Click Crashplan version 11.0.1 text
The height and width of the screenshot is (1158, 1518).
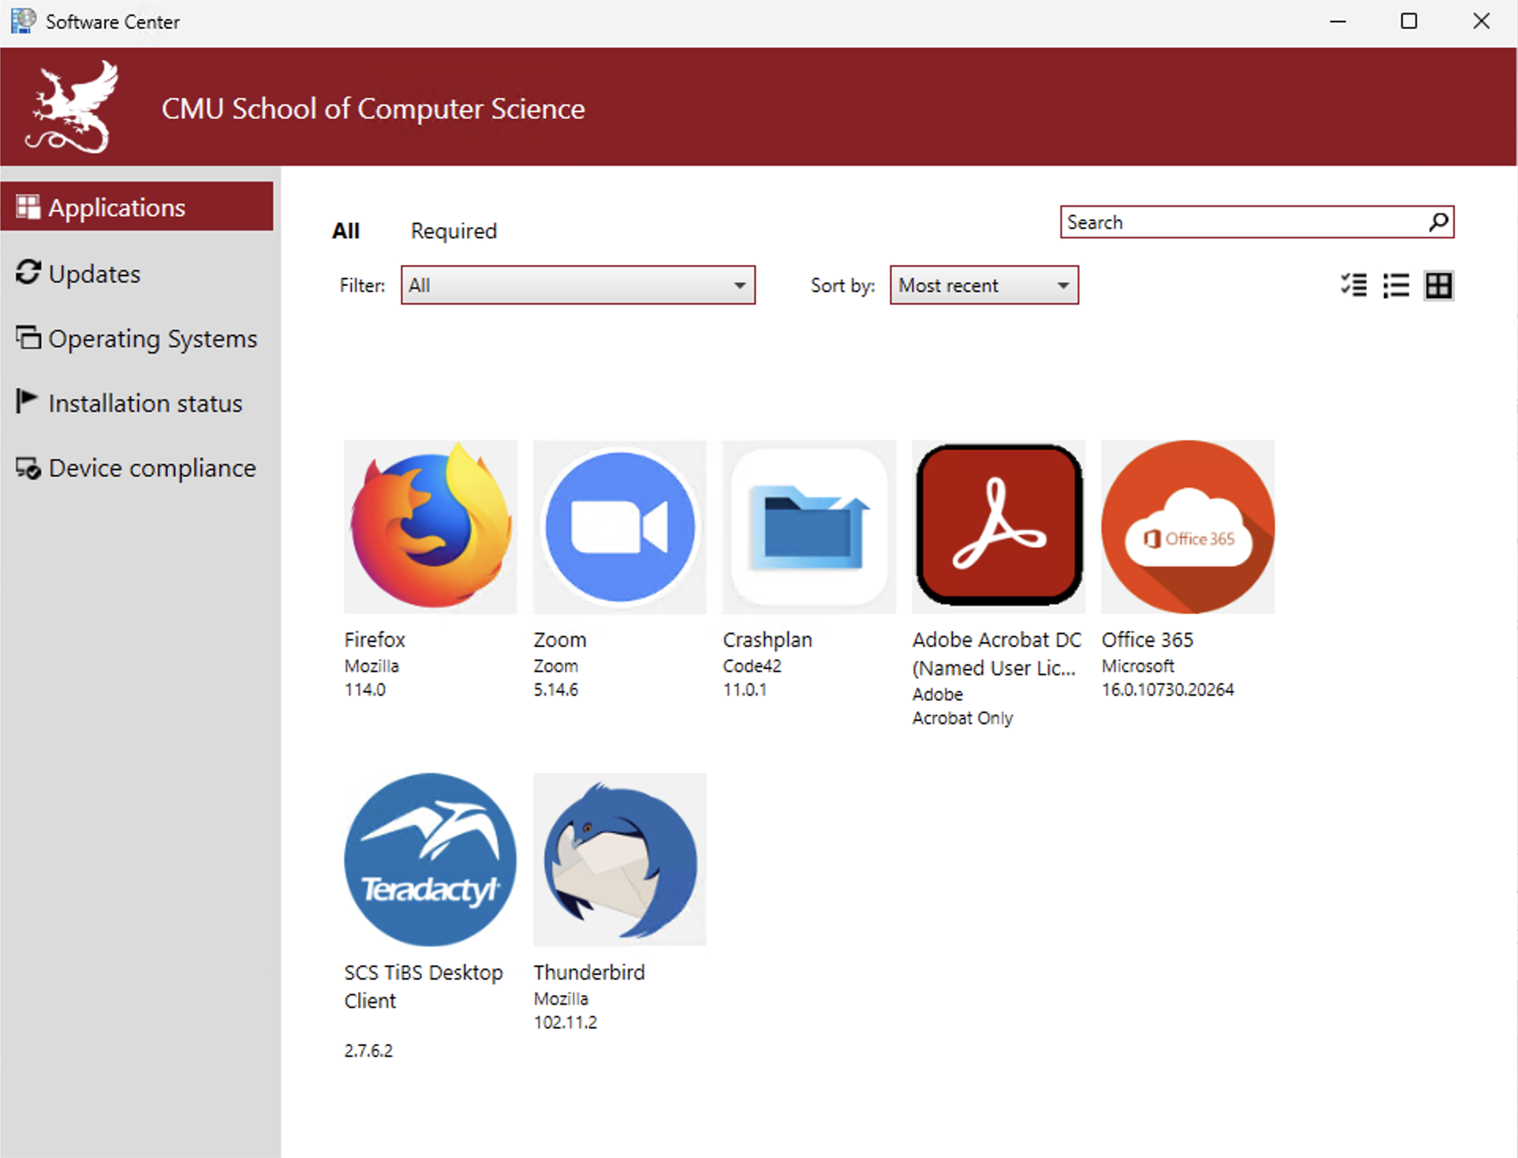(745, 690)
